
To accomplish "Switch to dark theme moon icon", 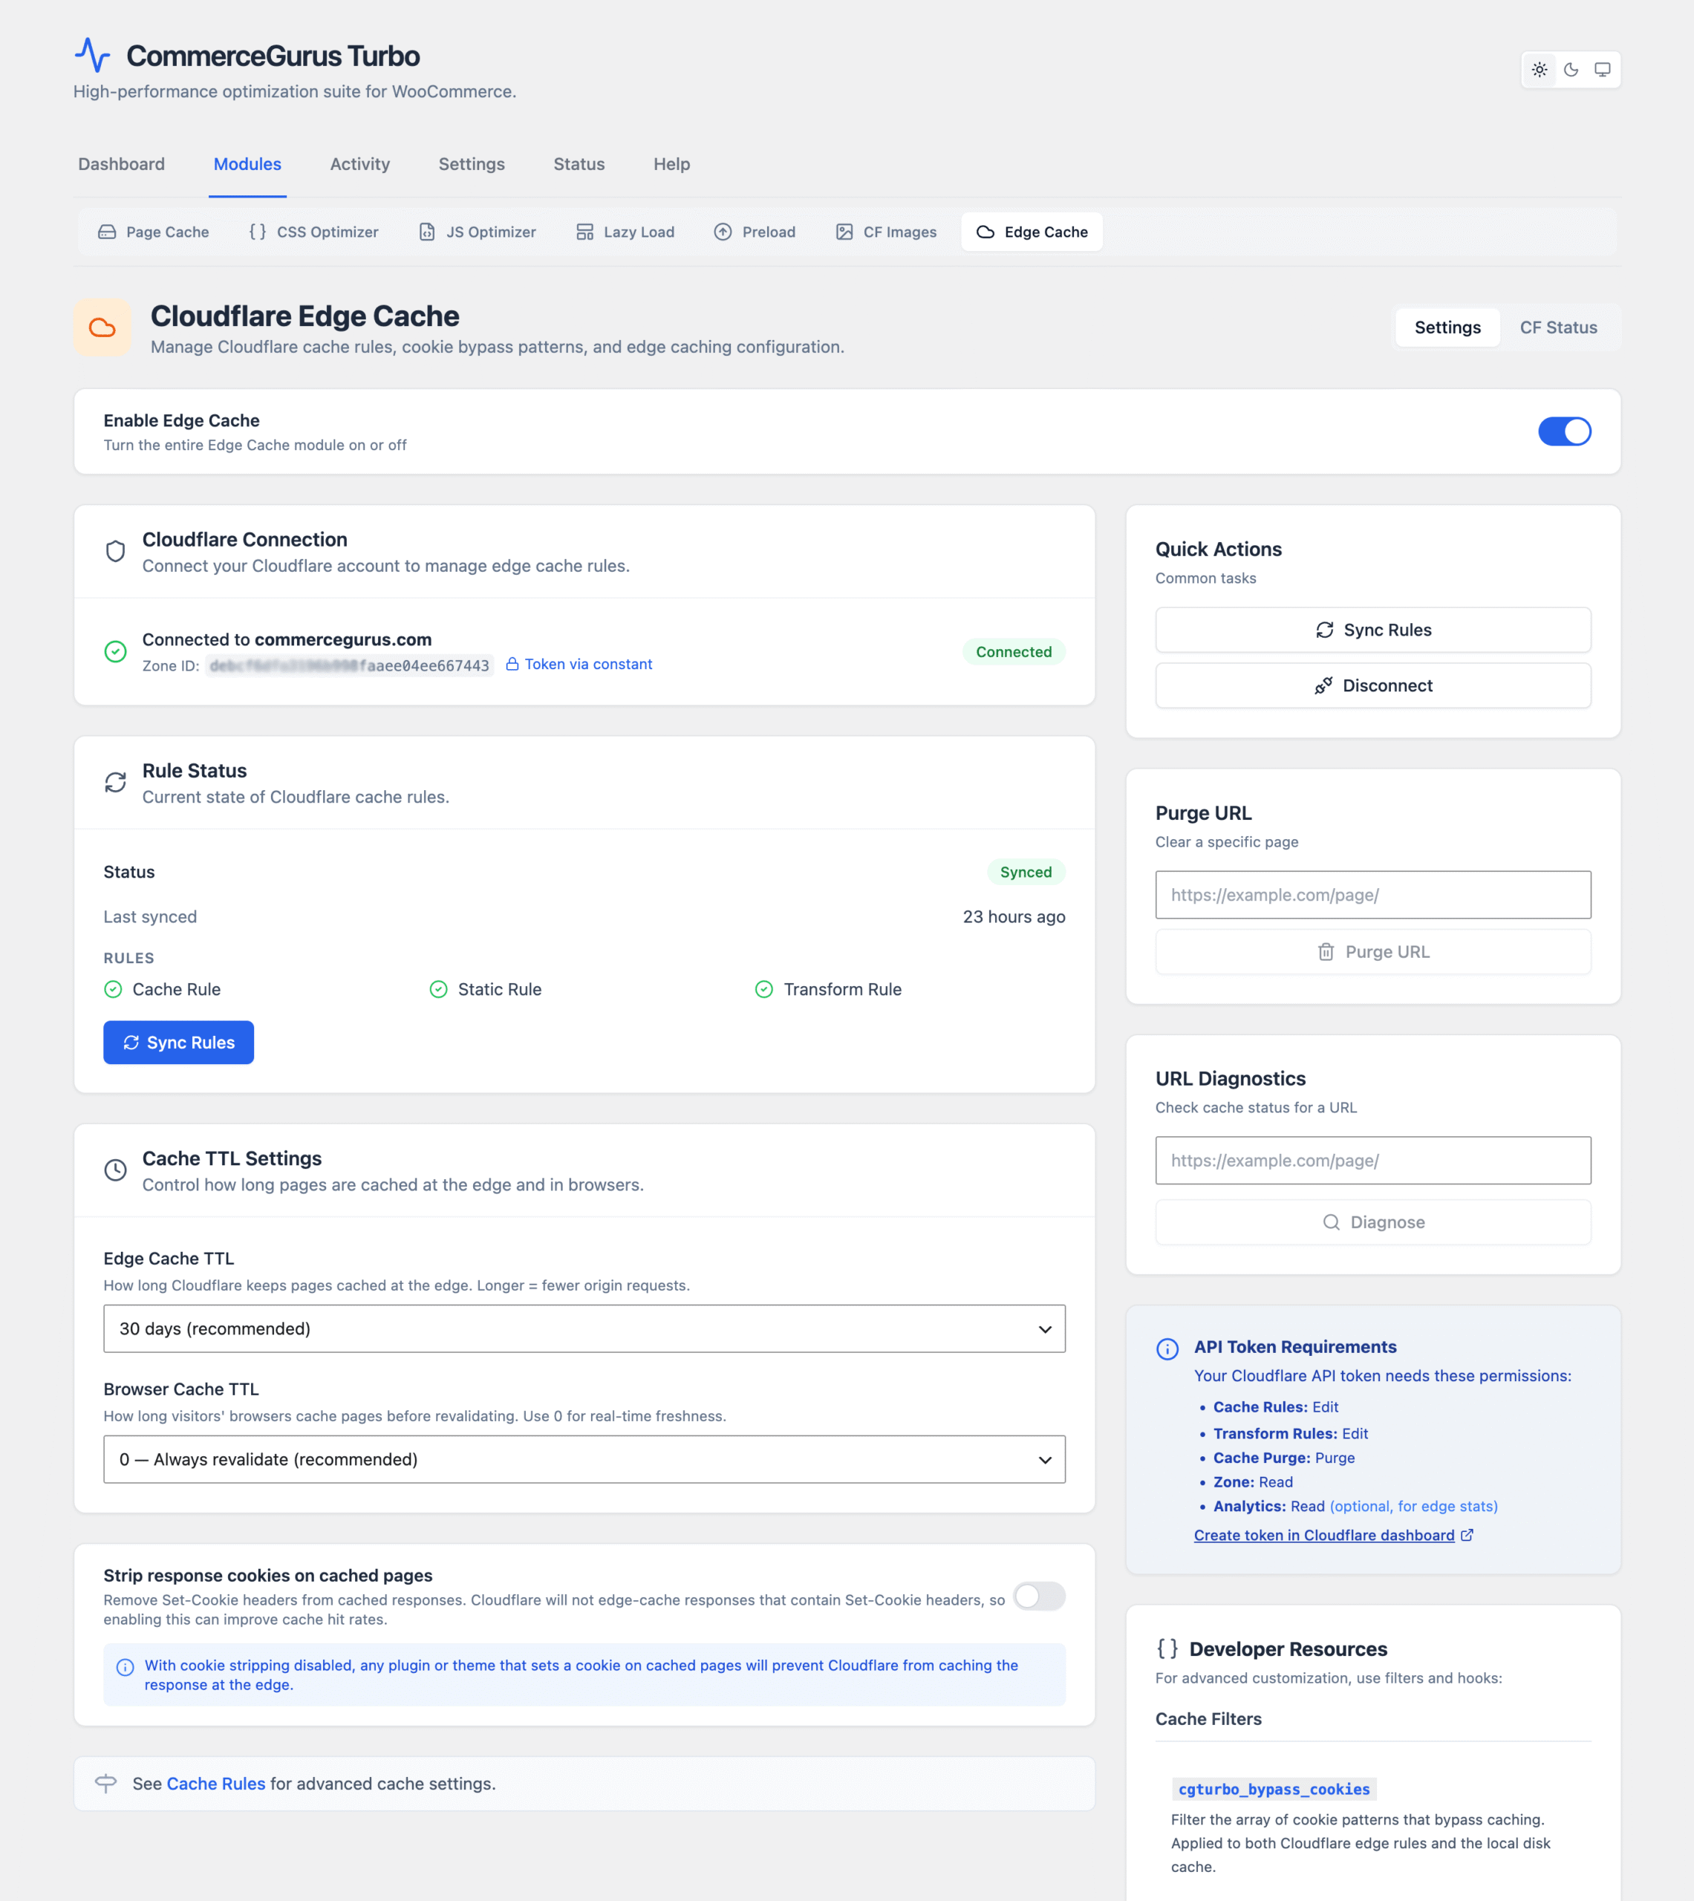I will click(1571, 70).
